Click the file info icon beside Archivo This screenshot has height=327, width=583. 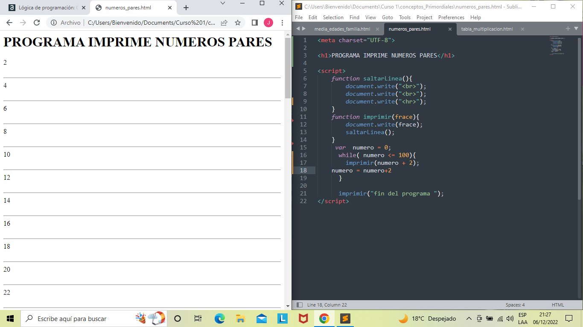54,23
